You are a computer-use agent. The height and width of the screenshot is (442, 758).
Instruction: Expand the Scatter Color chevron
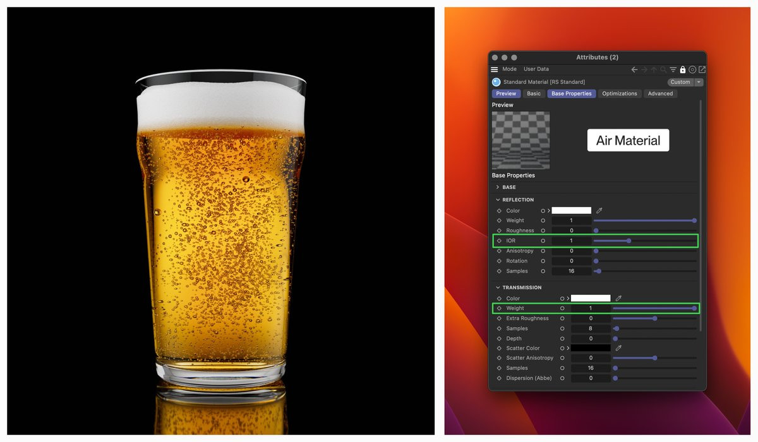568,348
